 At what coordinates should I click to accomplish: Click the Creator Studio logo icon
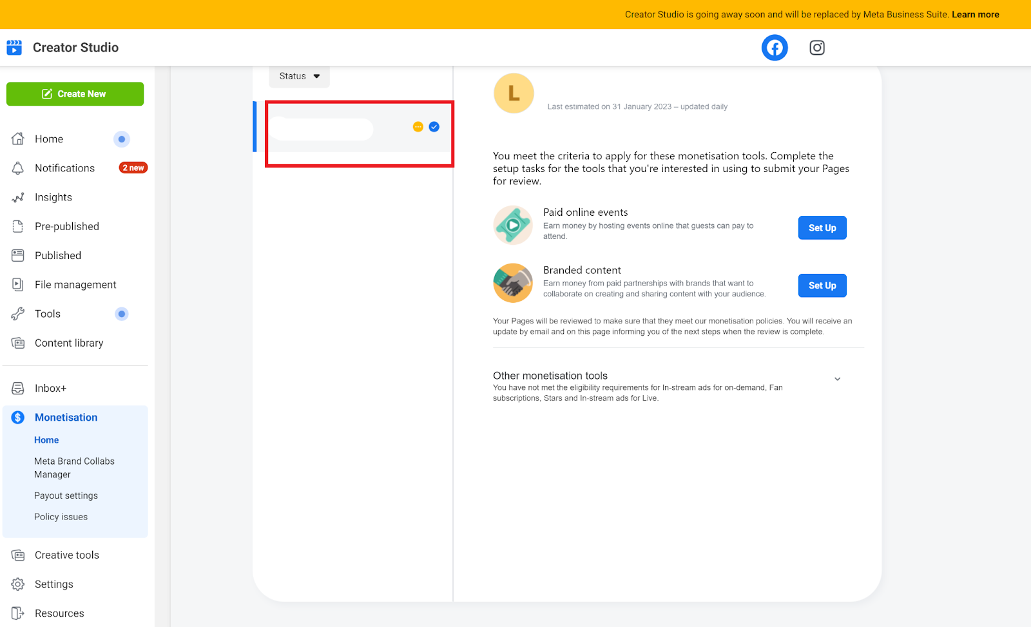click(14, 48)
